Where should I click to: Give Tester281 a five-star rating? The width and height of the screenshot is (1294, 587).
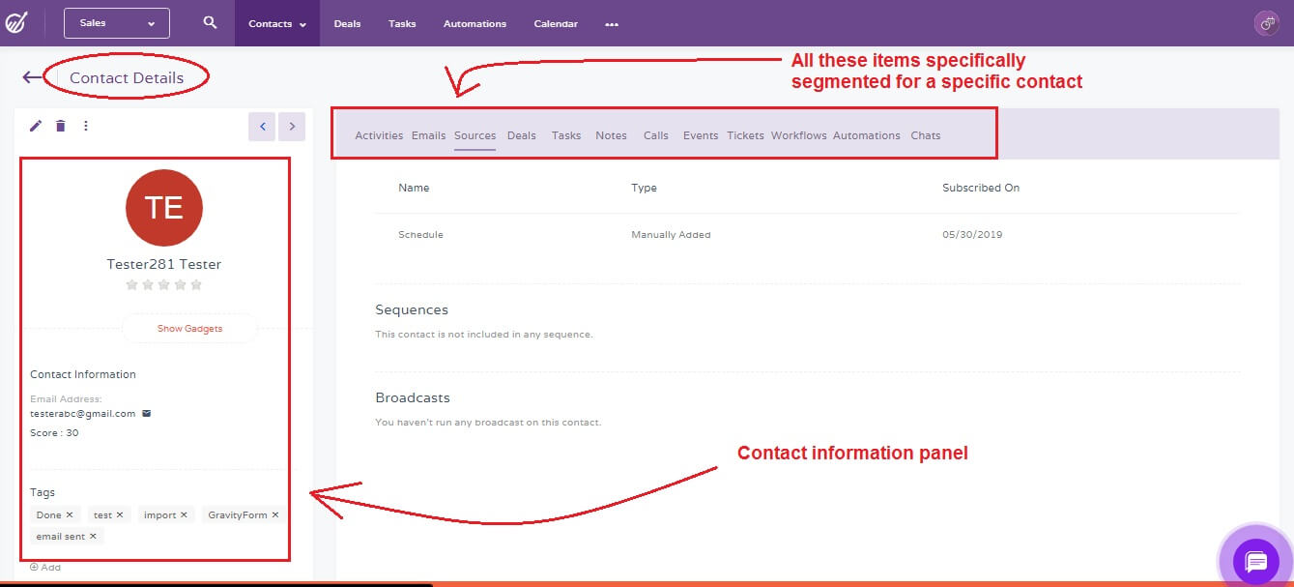click(x=196, y=284)
